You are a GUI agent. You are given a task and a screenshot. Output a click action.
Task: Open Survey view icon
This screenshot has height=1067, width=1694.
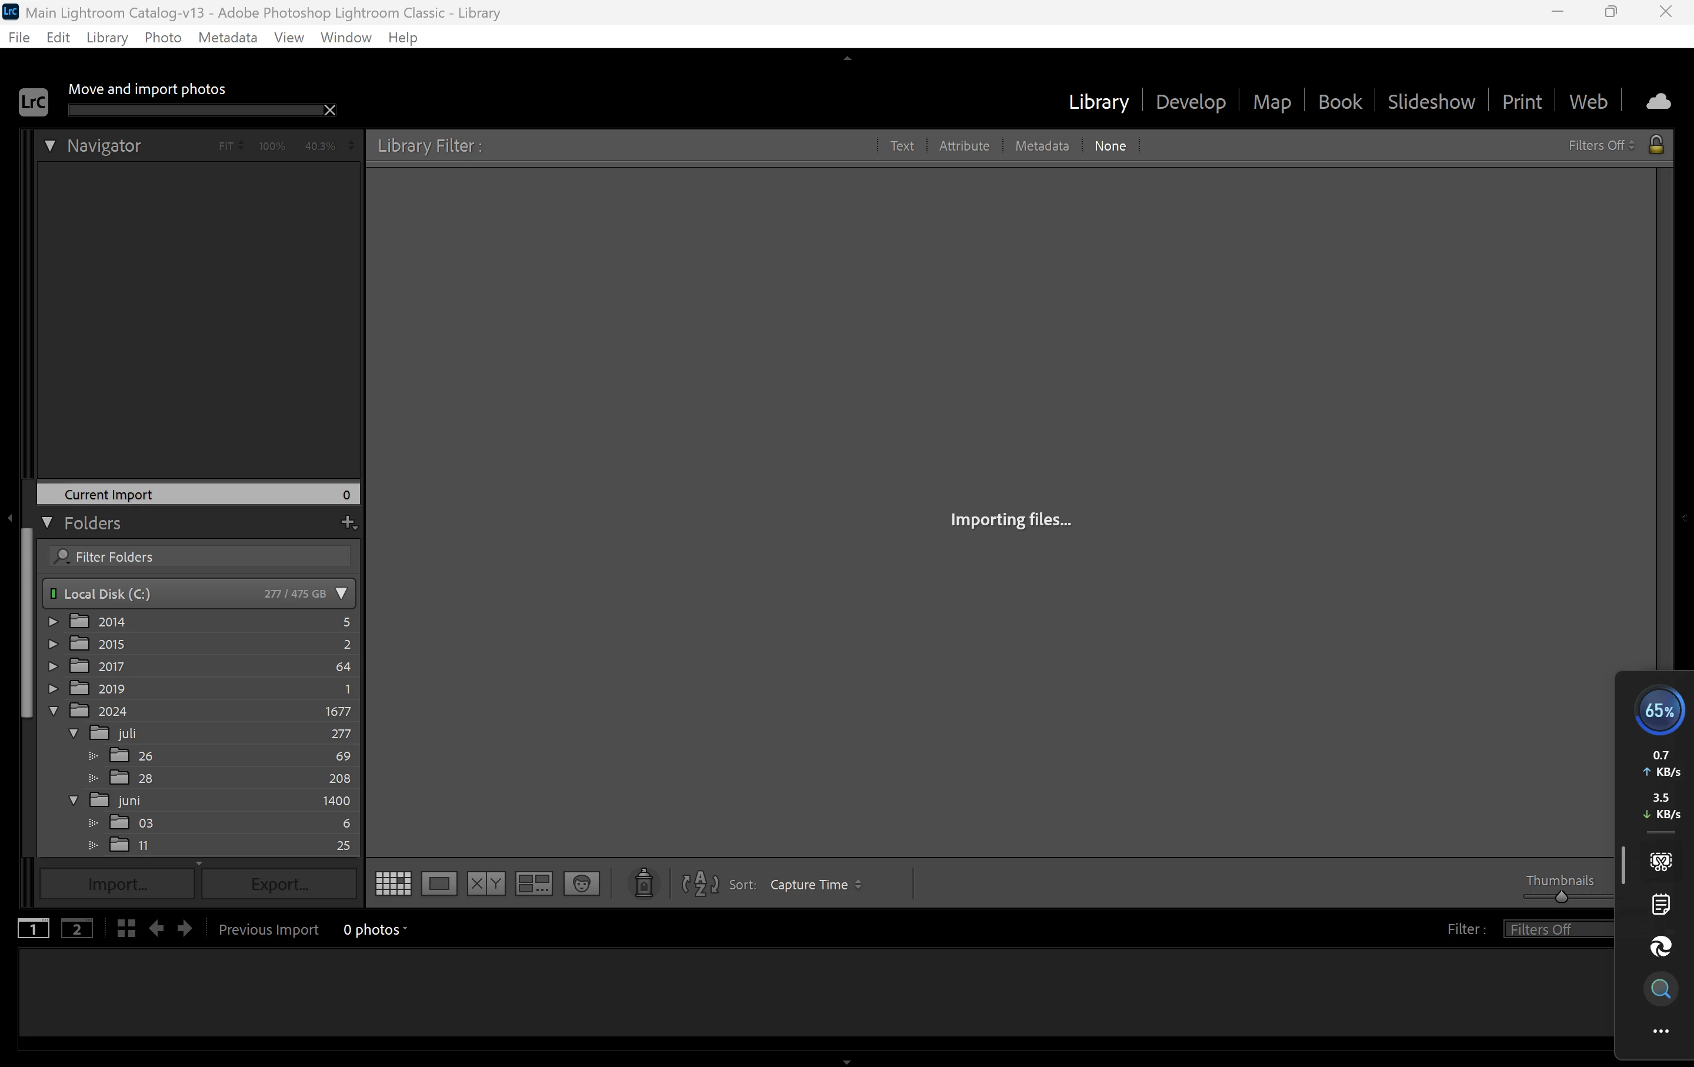[534, 883]
